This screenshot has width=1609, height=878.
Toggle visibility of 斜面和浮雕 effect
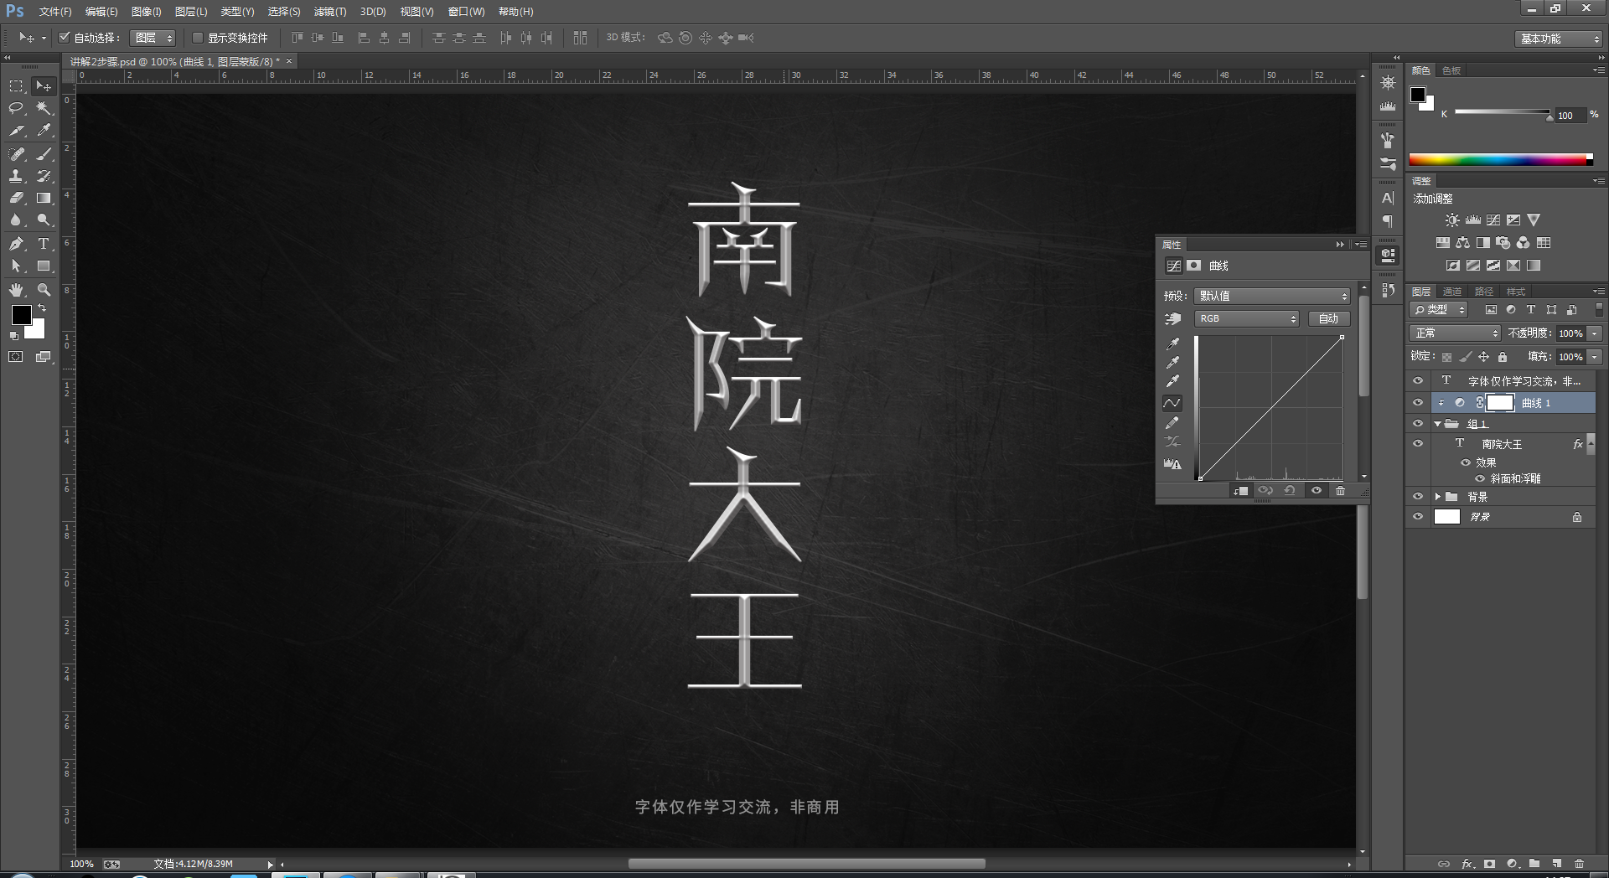(x=1480, y=479)
